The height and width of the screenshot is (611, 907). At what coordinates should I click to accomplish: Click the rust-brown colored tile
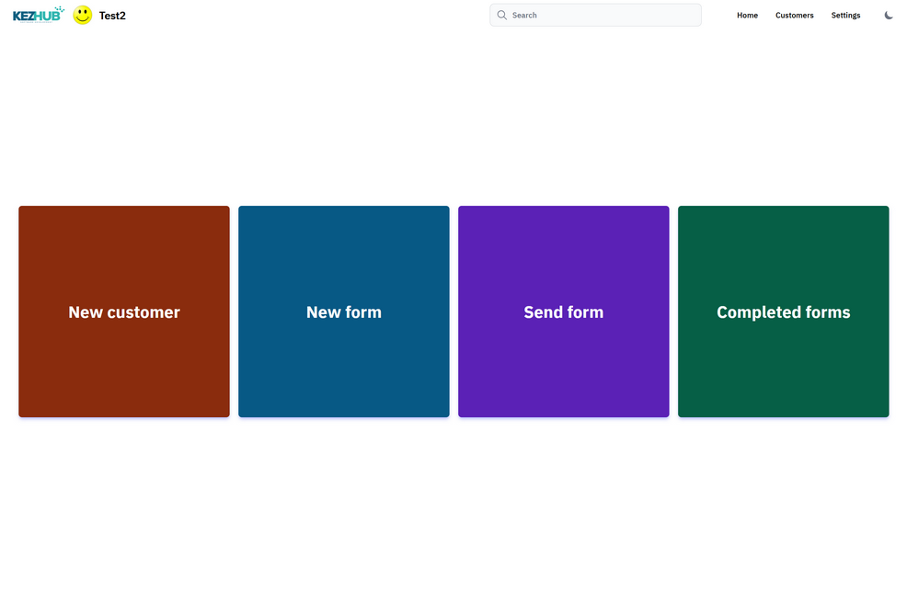124,368
